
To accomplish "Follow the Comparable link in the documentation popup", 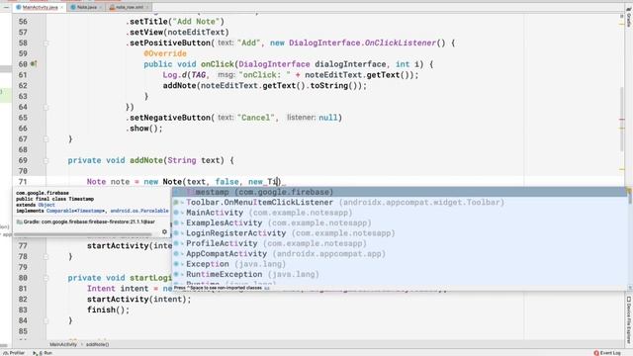I will (x=59, y=211).
